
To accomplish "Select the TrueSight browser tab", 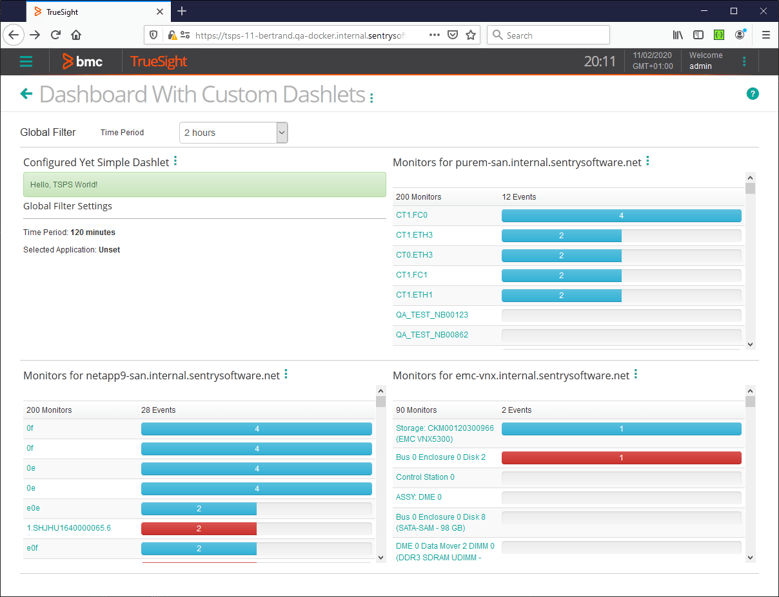I will click(99, 12).
